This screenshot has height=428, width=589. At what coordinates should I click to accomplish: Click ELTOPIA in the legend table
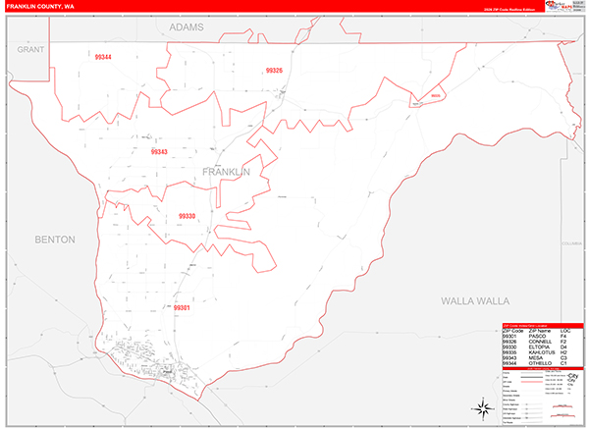point(539,347)
